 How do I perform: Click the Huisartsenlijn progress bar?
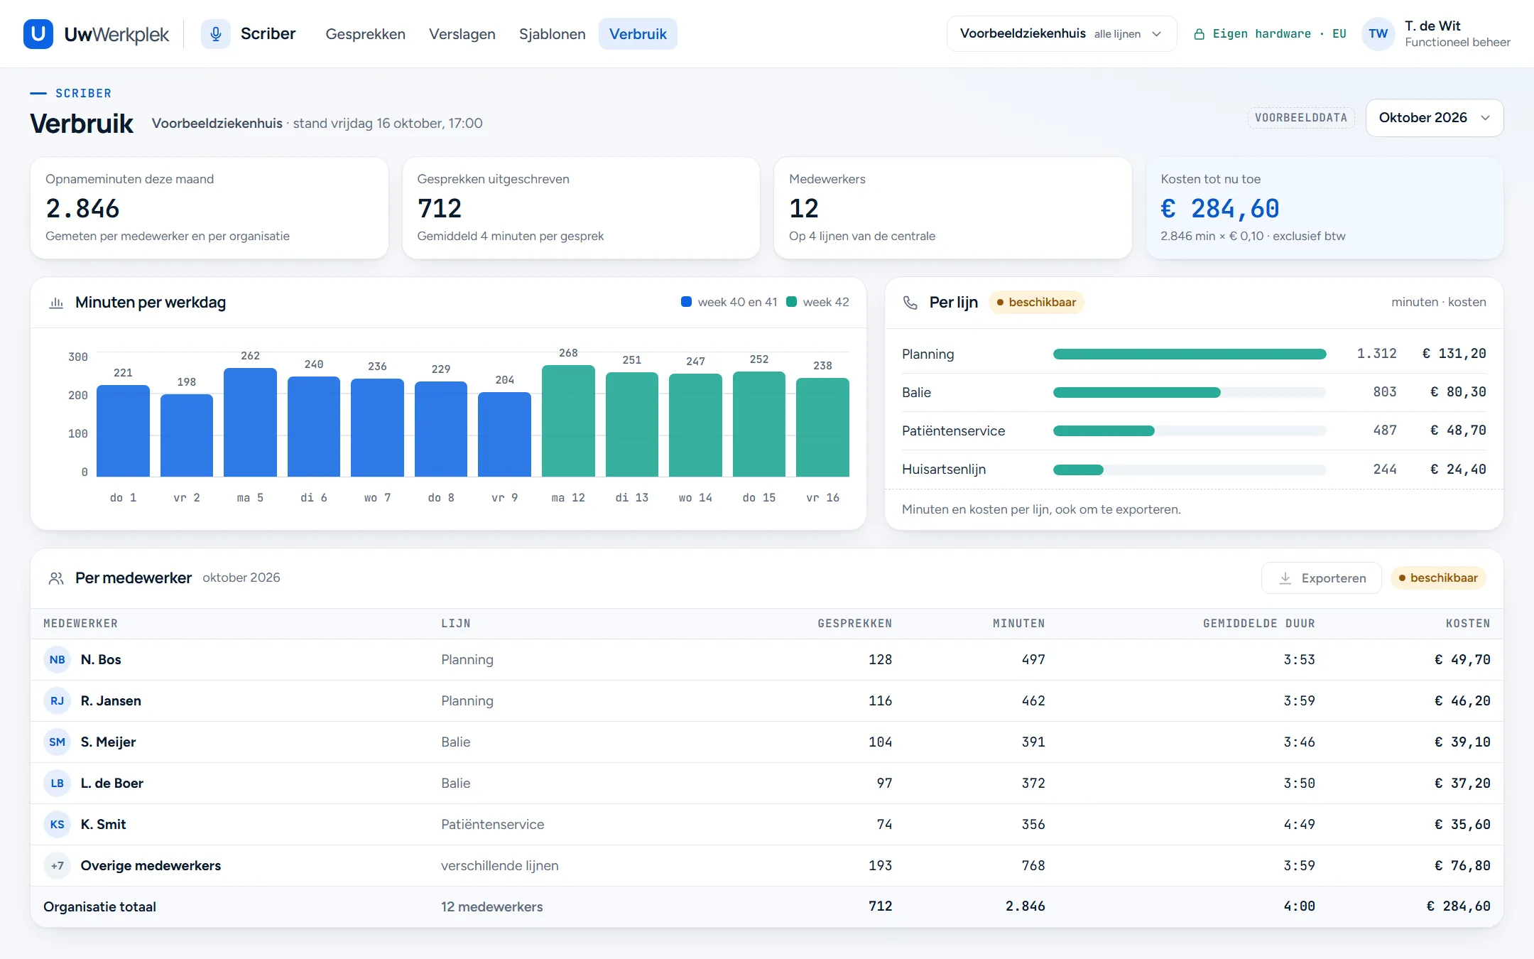click(x=1190, y=470)
